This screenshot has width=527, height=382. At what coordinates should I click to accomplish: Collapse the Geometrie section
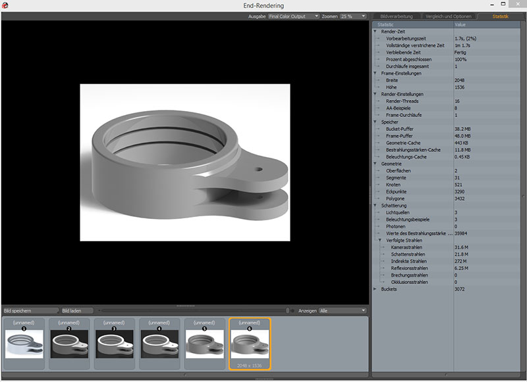[375, 164]
